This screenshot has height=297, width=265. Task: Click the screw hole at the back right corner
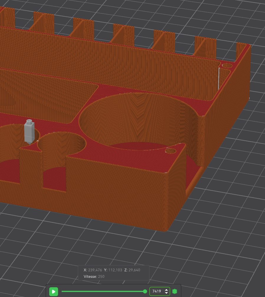pyautogui.click(x=227, y=66)
